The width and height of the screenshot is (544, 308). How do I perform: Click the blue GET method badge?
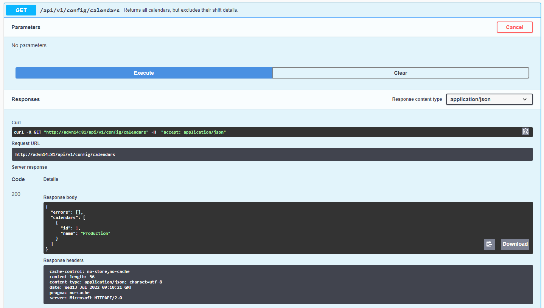pos(21,10)
